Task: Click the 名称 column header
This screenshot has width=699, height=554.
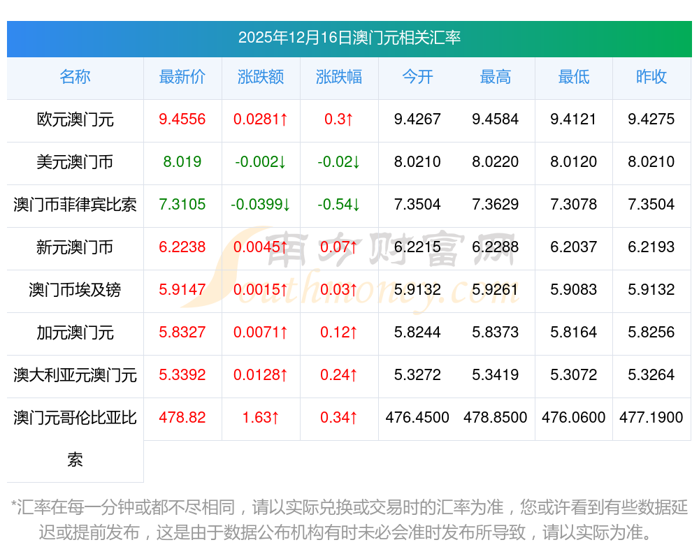Action: pyautogui.click(x=75, y=77)
